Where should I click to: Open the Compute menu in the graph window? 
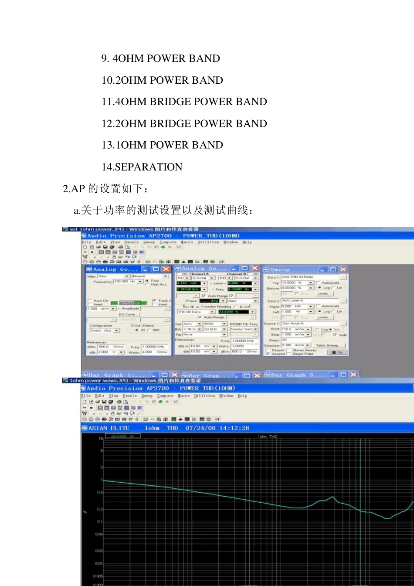point(165,396)
